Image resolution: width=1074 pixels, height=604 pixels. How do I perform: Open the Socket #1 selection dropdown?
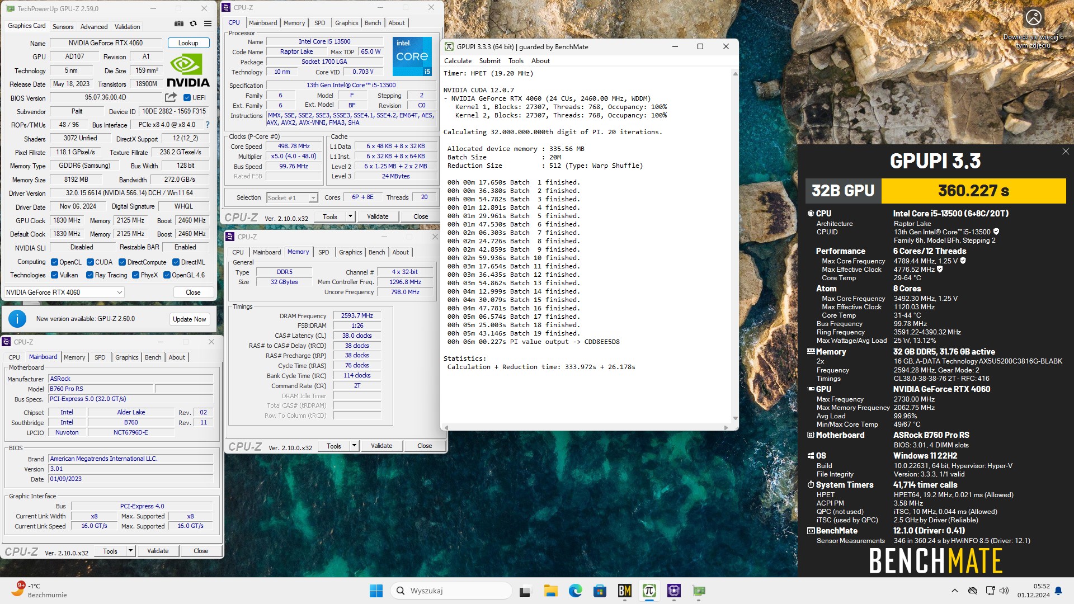point(292,198)
